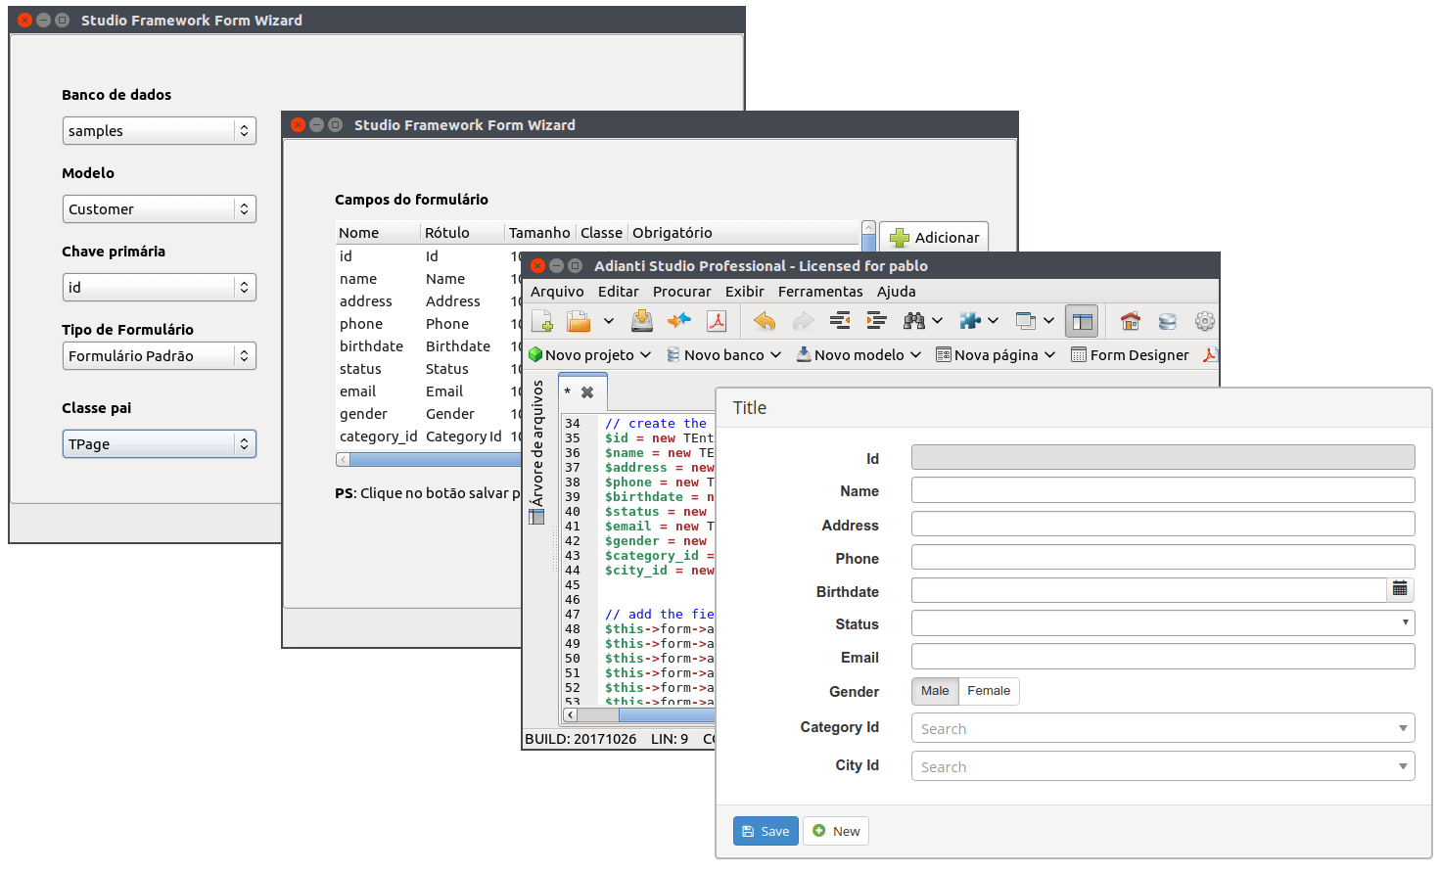This screenshot has height=873, width=1439.
Task: Open the Classe pai TPage combo box
Action: click(x=160, y=444)
